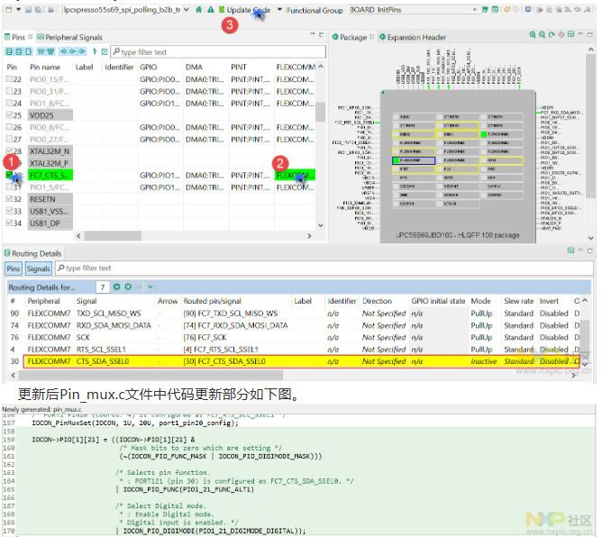The width and height of the screenshot is (602, 537).
Task: Expand the Routing Details toolbar chevron
Action: [150, 287]
